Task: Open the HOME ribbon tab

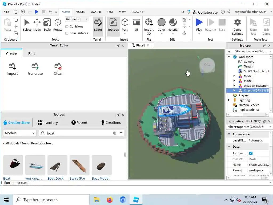Action: point(66,12)
